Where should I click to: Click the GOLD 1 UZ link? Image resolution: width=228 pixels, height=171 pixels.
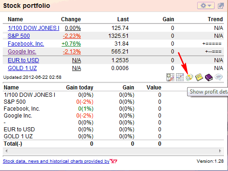click(22, 68)
